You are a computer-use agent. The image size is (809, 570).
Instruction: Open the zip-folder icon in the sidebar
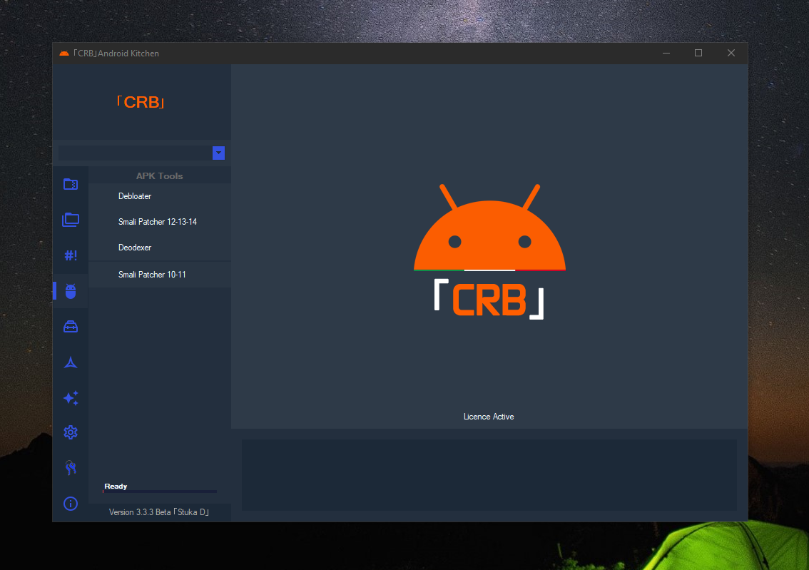tap(71, 184)
